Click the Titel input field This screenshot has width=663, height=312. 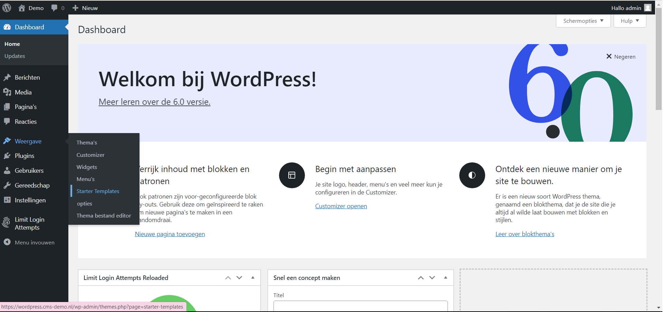[x=360, y=306]
